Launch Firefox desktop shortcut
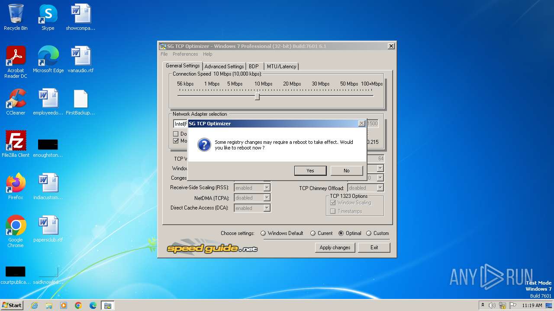554x311 pixels. 16,186
